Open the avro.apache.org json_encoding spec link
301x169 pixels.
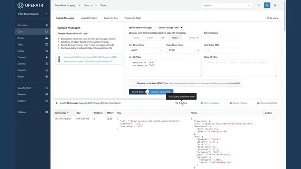(199, 83)
